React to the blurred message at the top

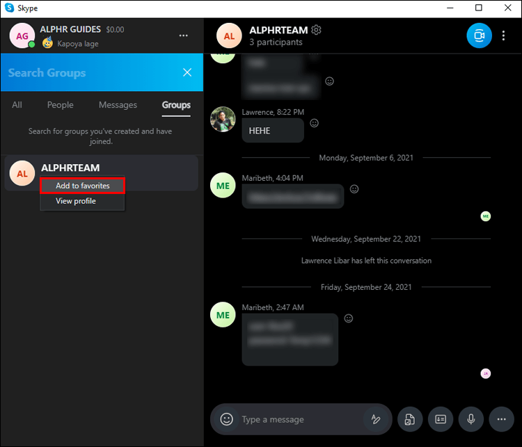pyautogui.click(x=330, y=81)
